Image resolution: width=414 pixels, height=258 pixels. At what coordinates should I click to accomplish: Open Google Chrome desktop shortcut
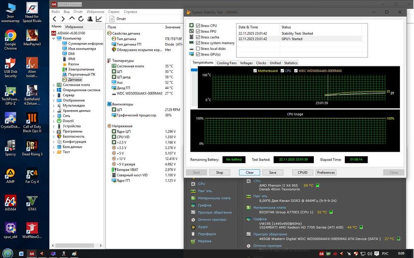(11, 40)
